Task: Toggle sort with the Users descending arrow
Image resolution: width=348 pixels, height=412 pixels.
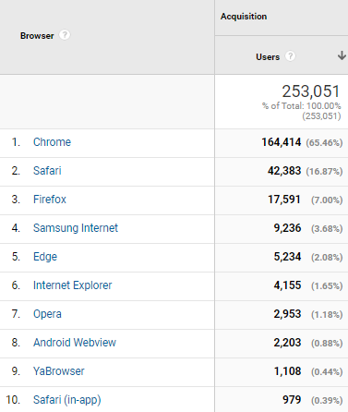Action: click(x=342, y=55)
